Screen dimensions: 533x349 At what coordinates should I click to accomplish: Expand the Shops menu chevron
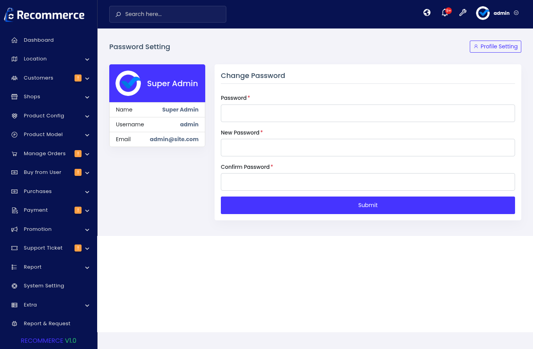[87, 97]
